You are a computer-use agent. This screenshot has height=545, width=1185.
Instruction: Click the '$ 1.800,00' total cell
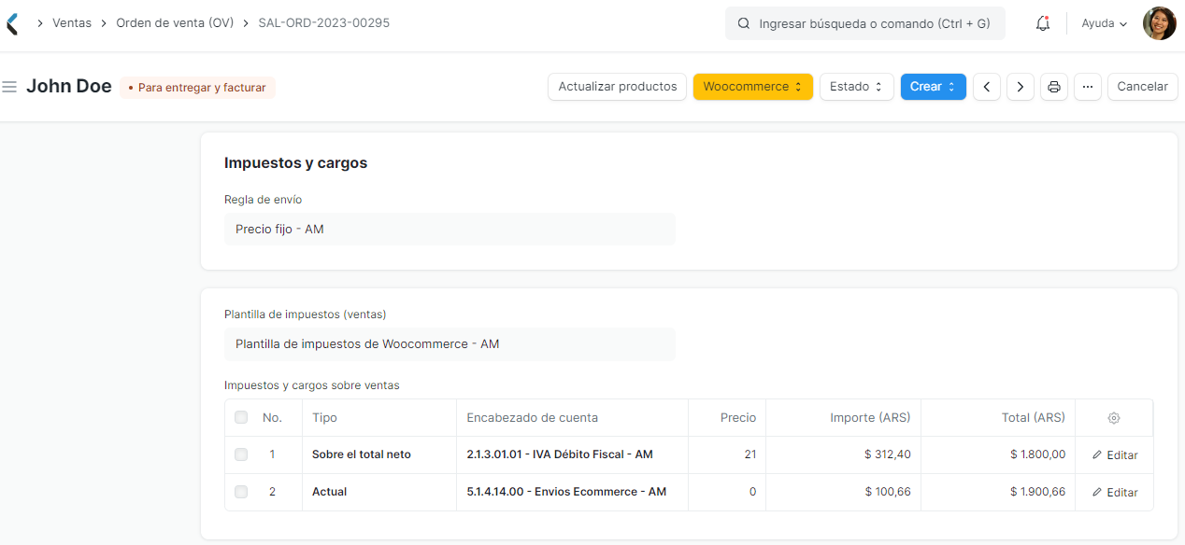click(x=998, y=454)
